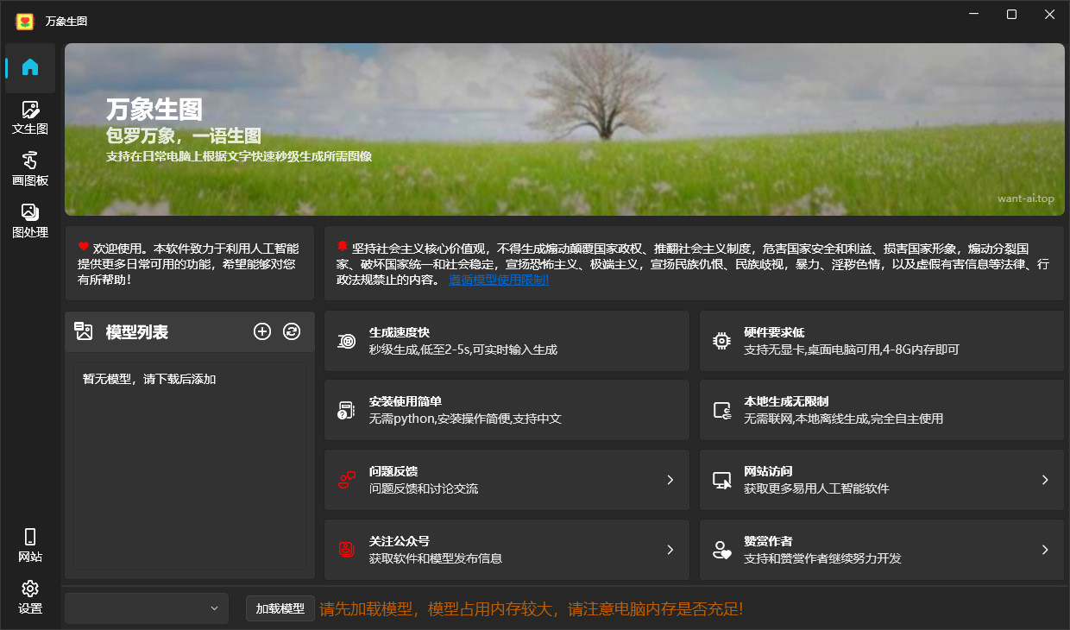The width and height of the screenshot is (1070, 630).
Task: Click the 网站访问 card
Action: point(880,479)
